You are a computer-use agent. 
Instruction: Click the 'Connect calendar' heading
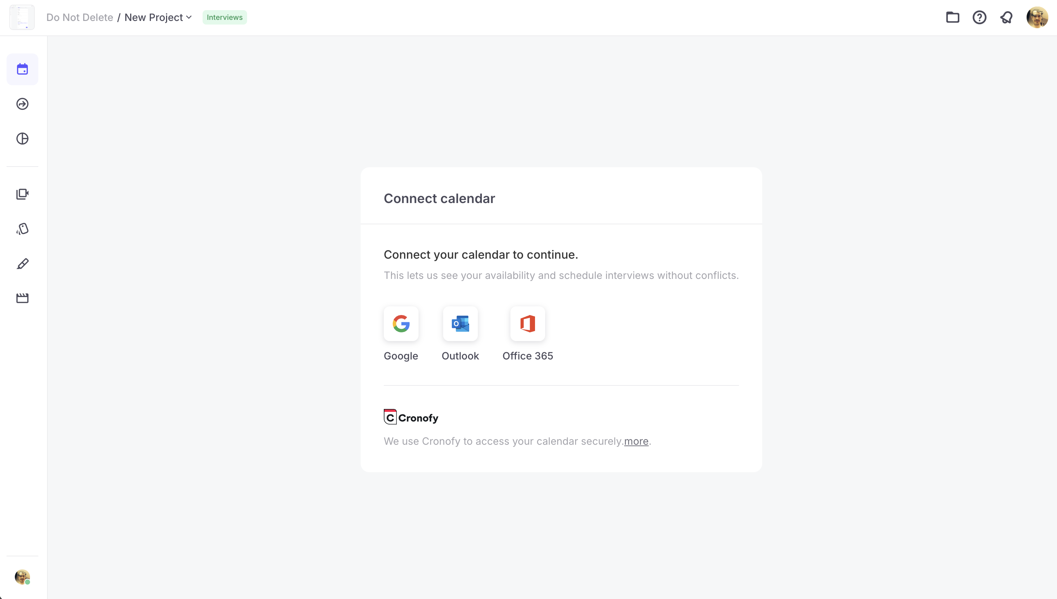pos(439,198)
